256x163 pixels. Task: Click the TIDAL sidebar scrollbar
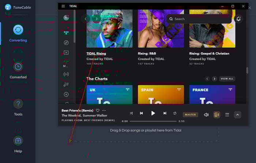pyautogui.click(x=75, y=26)
